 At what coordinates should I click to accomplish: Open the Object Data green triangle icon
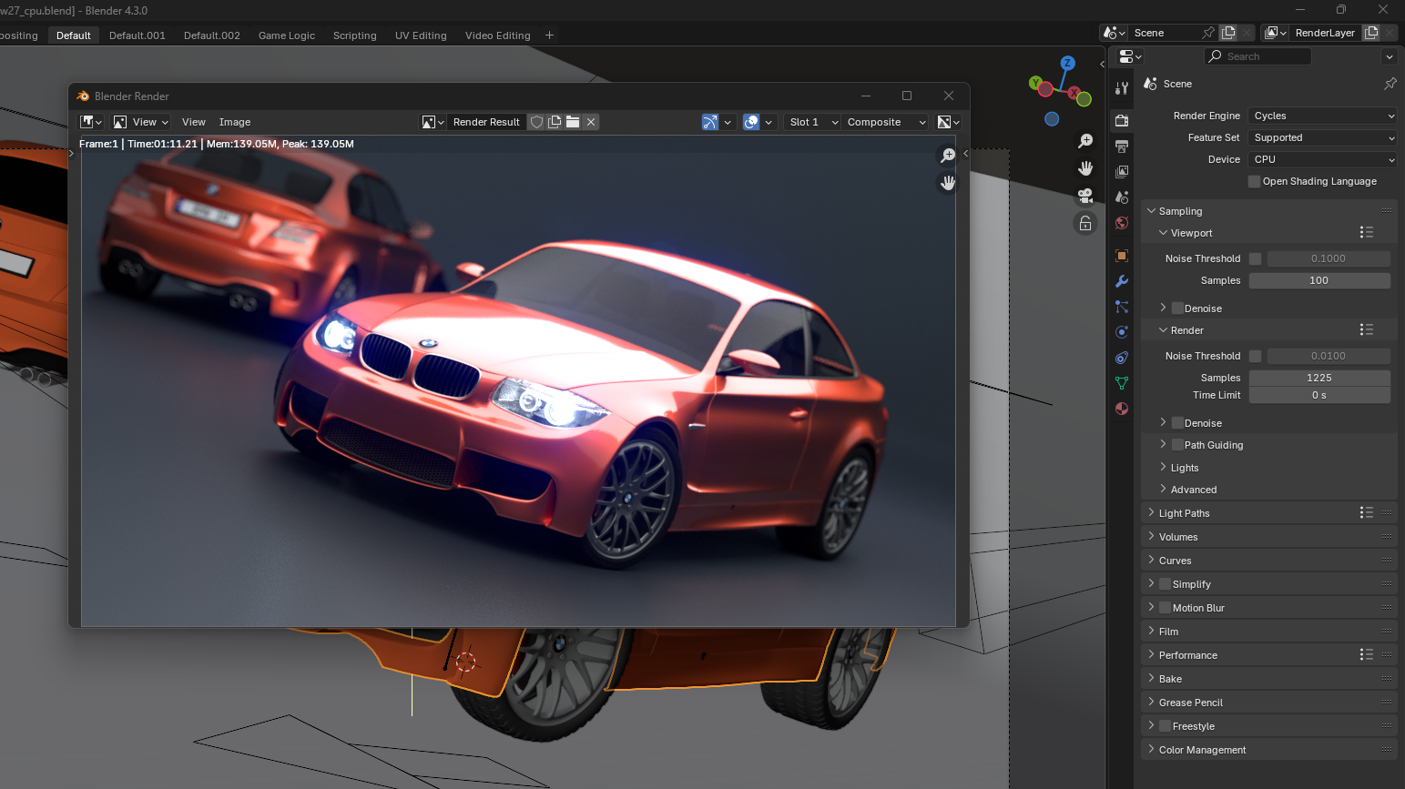click(x=1122, y=383)
